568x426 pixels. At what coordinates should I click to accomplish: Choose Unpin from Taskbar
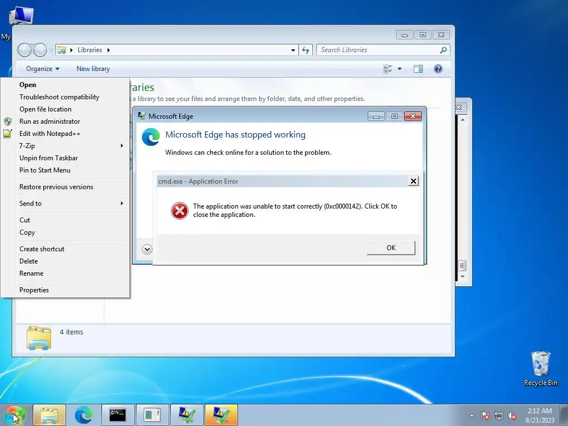coord(65,158)
